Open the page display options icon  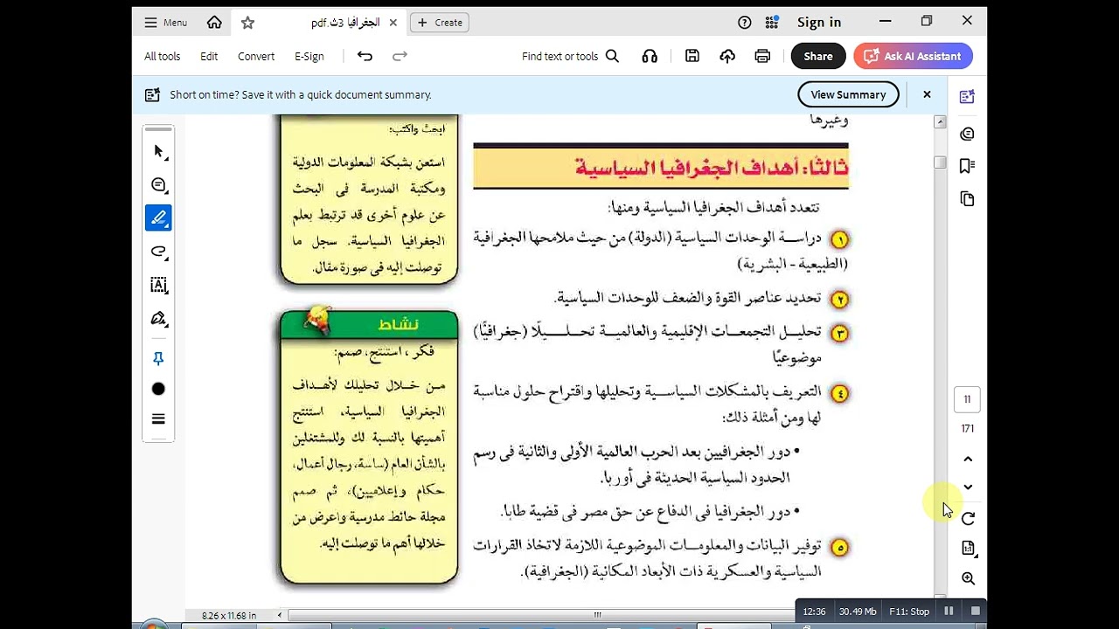click(x=968, y=549)
